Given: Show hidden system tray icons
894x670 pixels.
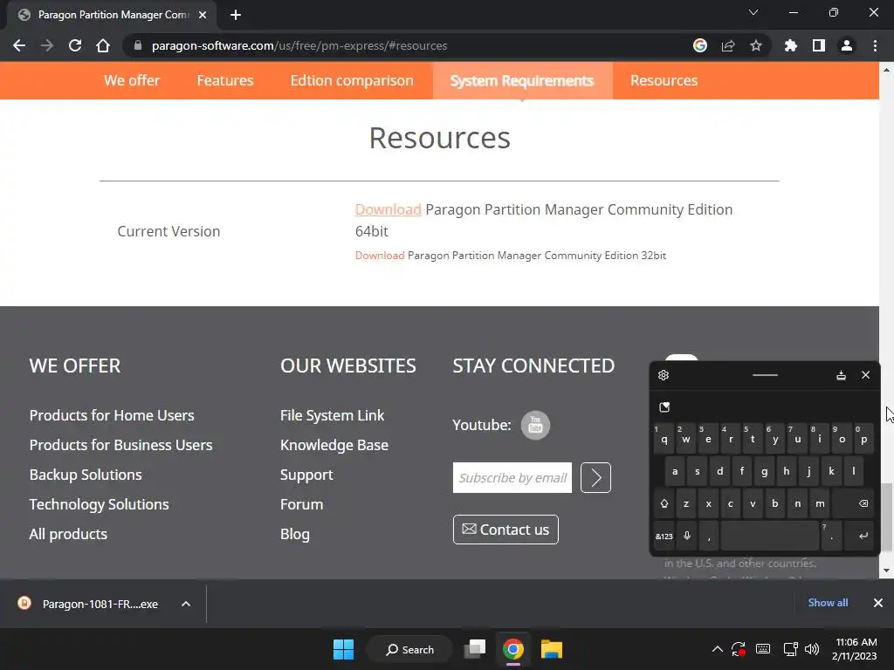Looking at the screenshot, I should tap(718, 649).
